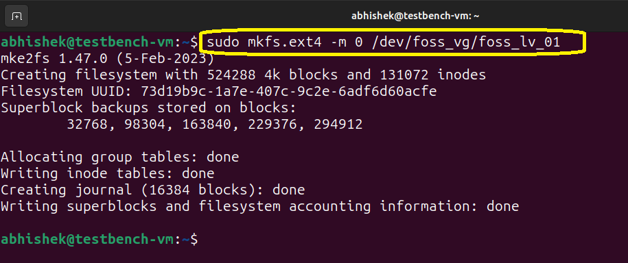Click the empty prompt at the bottom
Image resolution: width=628 pixels, height=263 pixels.
(x=99, y=239)
